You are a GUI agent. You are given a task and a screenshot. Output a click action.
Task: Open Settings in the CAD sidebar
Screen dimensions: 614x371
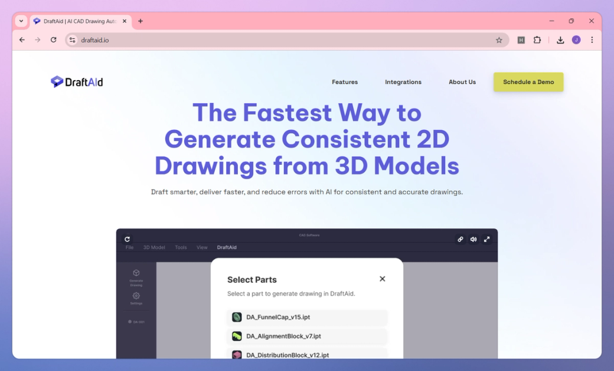136,299
